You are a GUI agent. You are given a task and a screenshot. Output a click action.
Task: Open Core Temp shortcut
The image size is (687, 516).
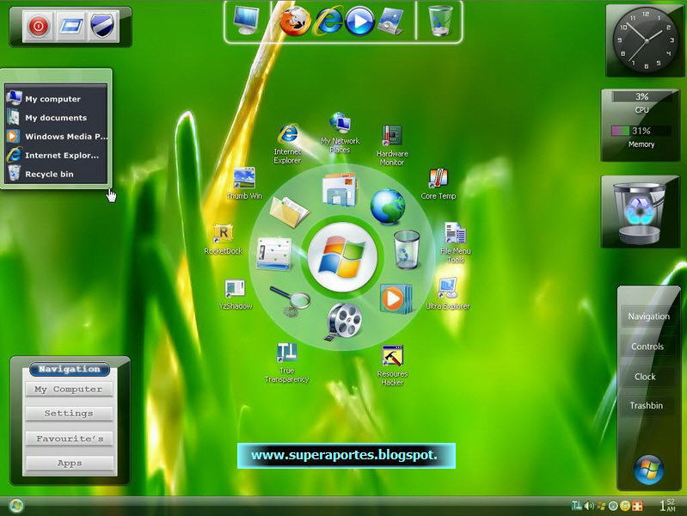click(439, 184)
